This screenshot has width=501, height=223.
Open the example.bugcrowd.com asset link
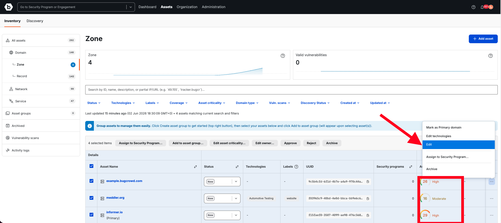tap(124, 181)
